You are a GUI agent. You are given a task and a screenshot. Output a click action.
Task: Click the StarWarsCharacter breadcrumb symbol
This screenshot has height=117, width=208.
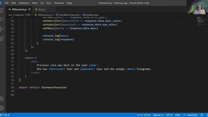68,15
